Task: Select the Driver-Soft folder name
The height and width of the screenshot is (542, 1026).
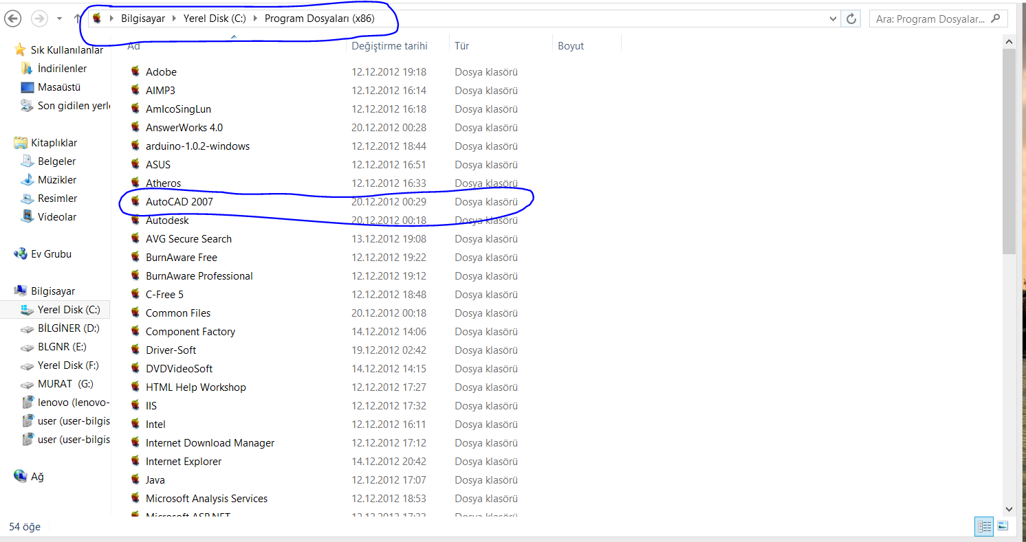Action: click(171, 350)
